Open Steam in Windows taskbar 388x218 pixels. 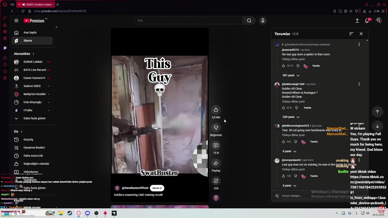[x=70, y=213]
